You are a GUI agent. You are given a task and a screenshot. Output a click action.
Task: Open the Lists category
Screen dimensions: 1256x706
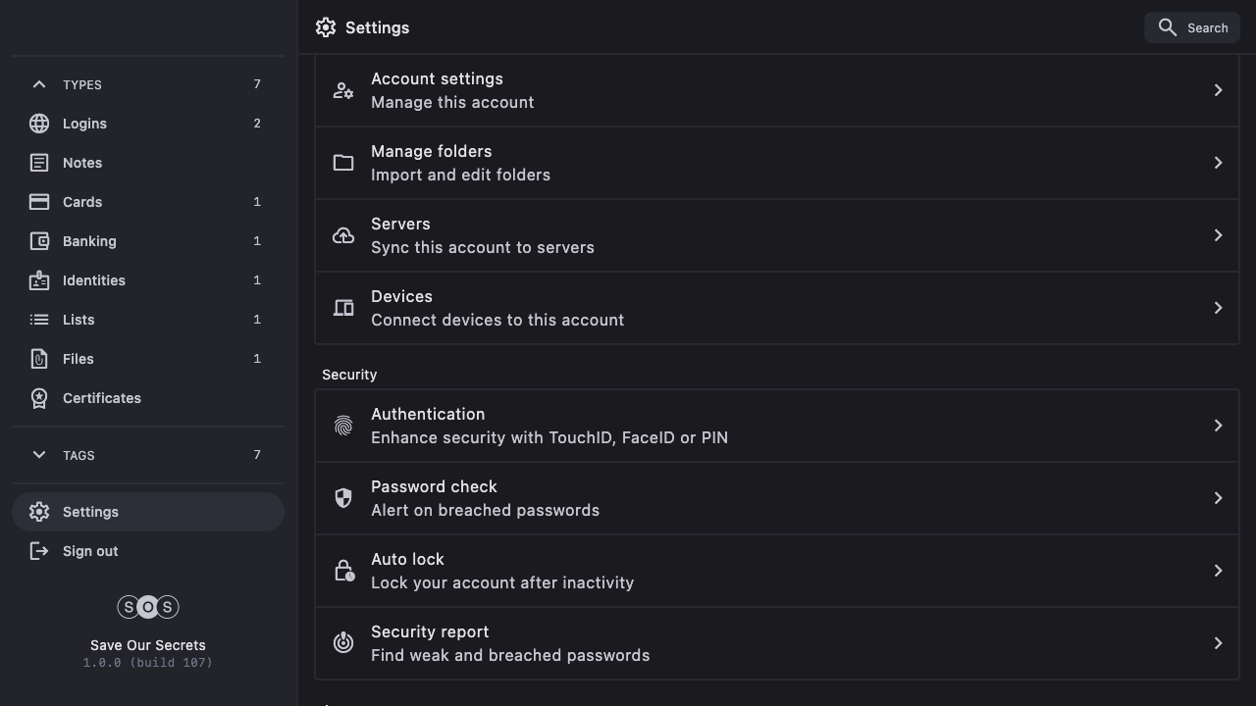tap(78, 320)
